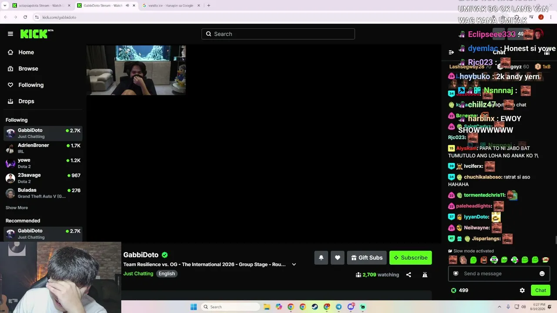Click the chat identity shield icon
This screenshot has width=557, height=313.
point(456,273)
